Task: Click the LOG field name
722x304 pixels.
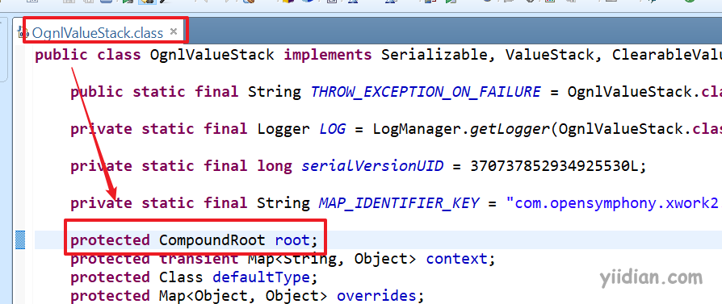Action: coord(333,129)
